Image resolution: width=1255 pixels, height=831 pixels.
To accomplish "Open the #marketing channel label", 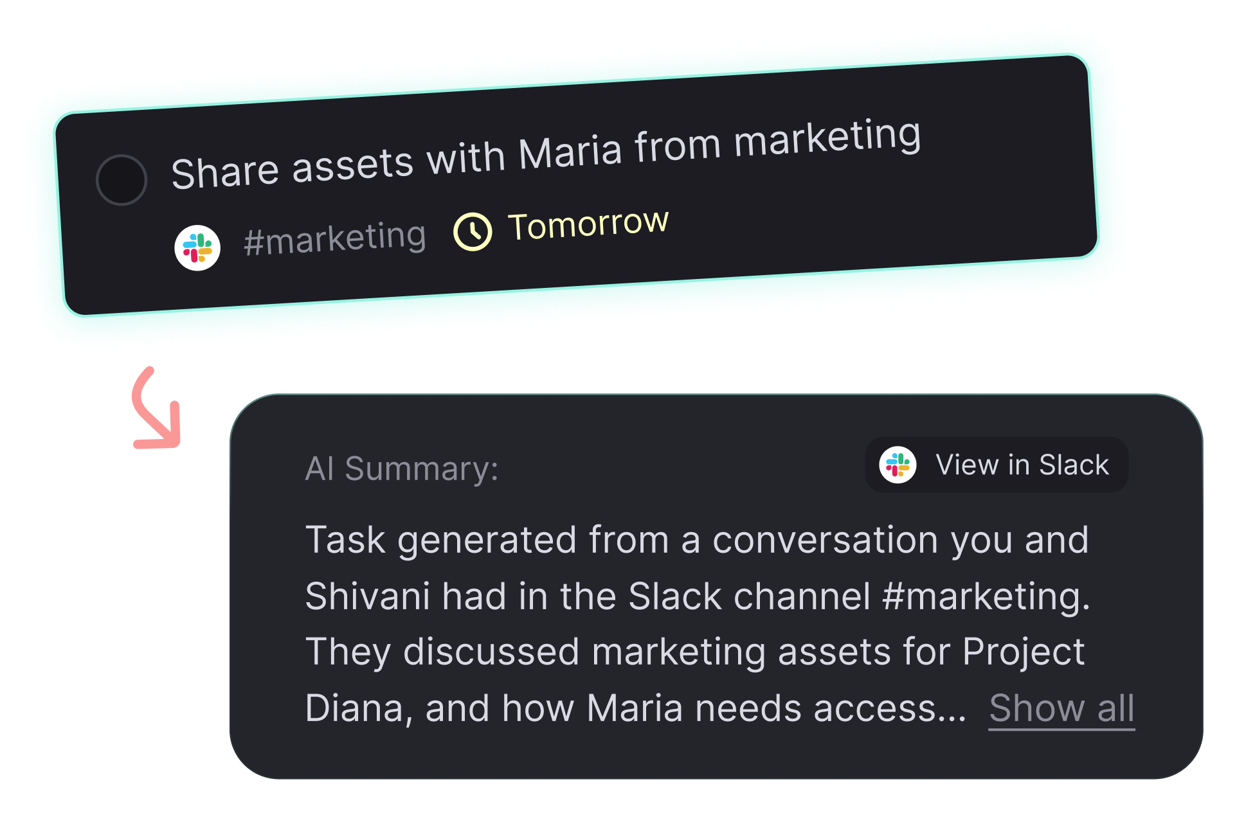I will (x=335, y=238).
